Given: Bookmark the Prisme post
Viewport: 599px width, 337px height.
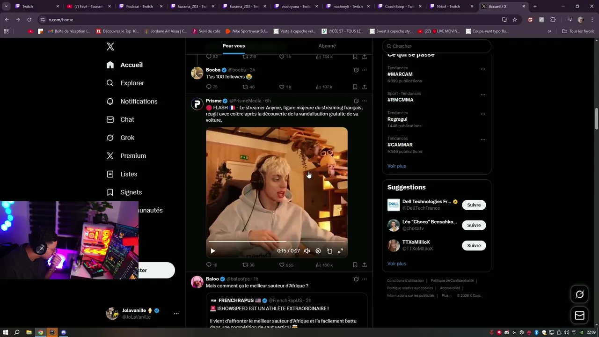Looking at the screenshot, I should 355,265.
